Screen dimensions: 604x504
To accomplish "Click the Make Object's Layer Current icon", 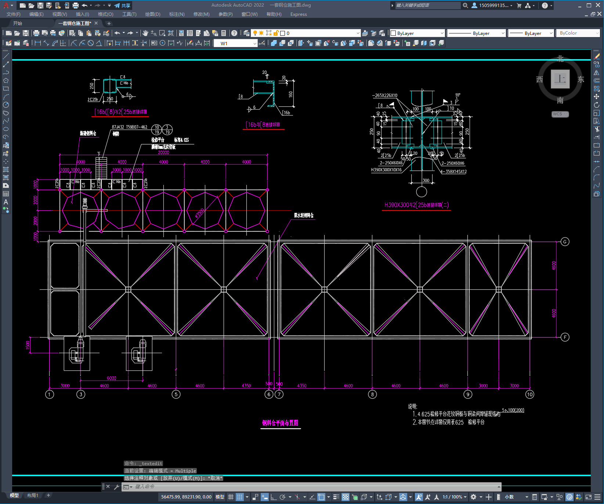I will click(365, 33).
